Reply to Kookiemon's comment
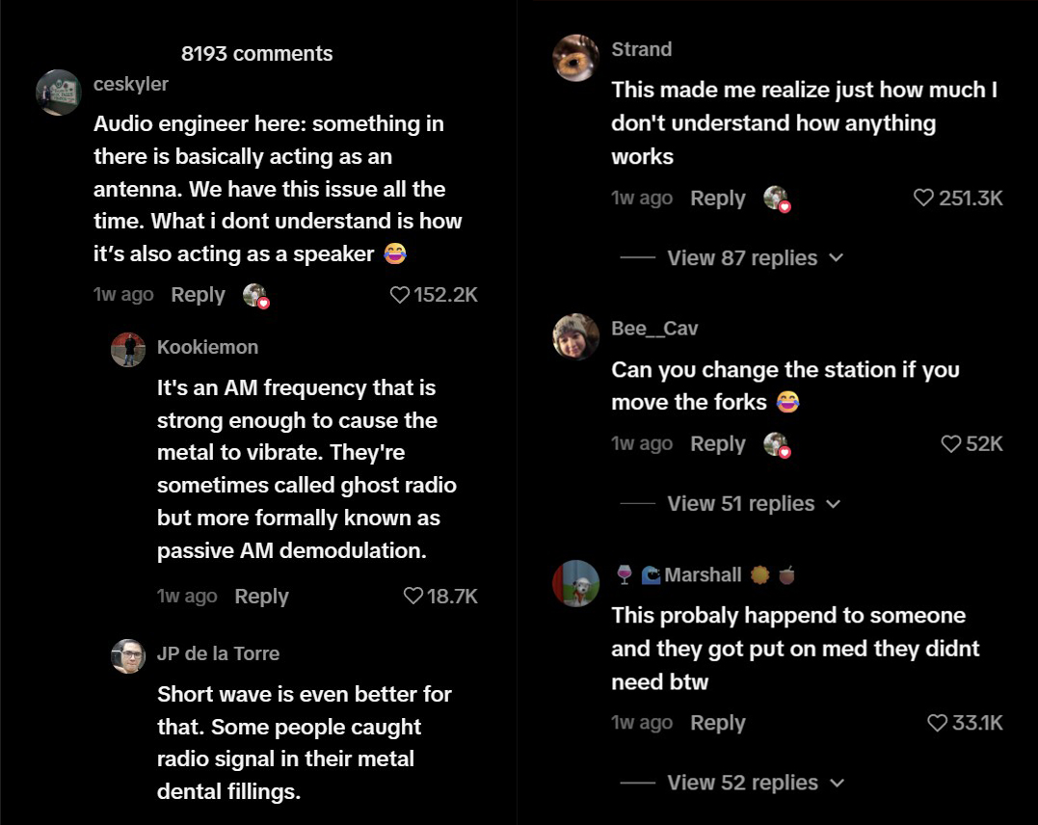 tap(261, 597)
